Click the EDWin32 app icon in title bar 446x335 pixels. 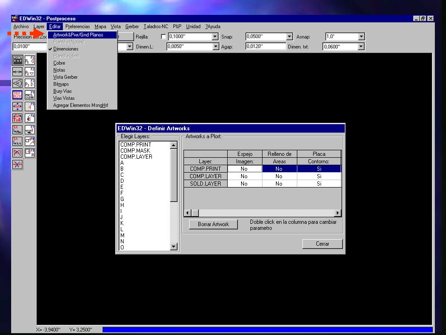coord(15,19)
